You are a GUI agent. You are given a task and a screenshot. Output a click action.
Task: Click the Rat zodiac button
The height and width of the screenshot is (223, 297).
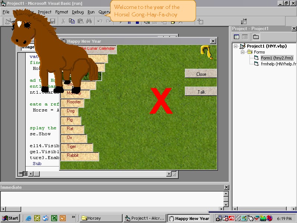[72, 130]
